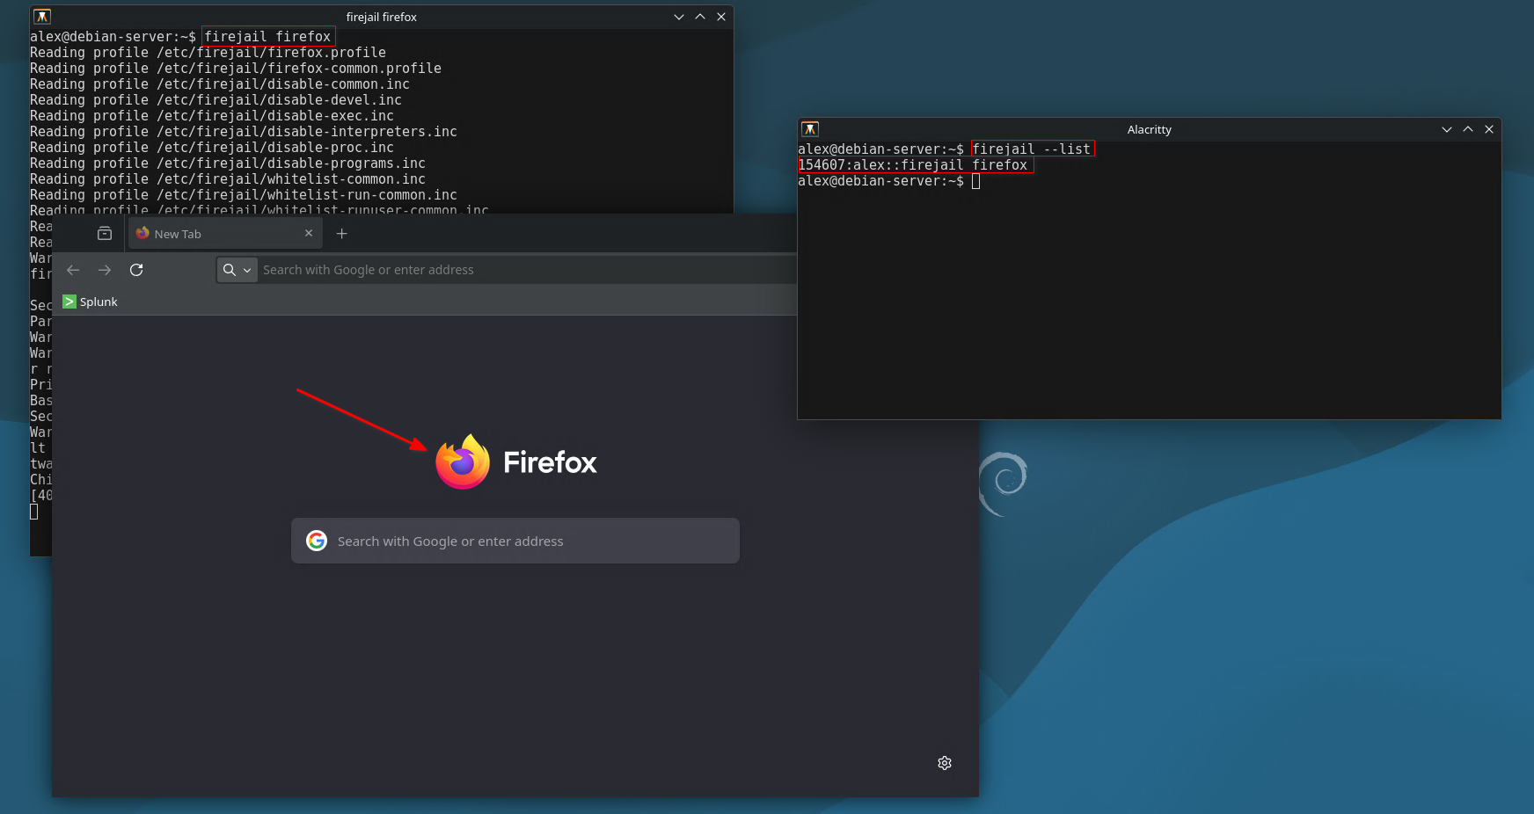Click line ending 'disable-common.inc'

coord(220,84)
